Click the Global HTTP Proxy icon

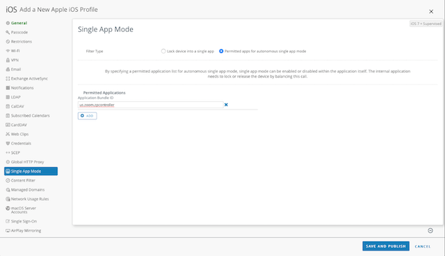8,162
